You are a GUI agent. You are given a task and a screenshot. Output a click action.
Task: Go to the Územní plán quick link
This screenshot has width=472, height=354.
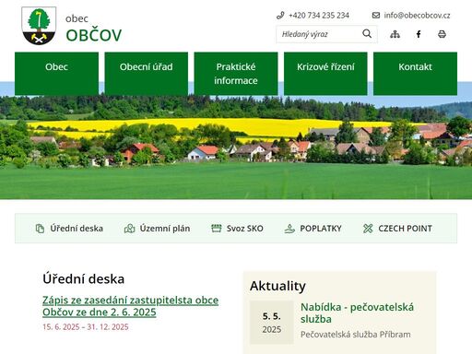(x=165, y=229)
